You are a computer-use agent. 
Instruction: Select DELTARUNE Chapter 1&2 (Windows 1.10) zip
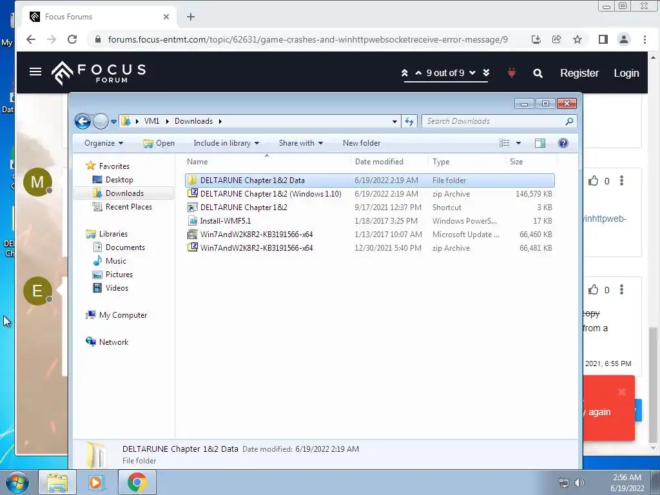pos(369,194)
